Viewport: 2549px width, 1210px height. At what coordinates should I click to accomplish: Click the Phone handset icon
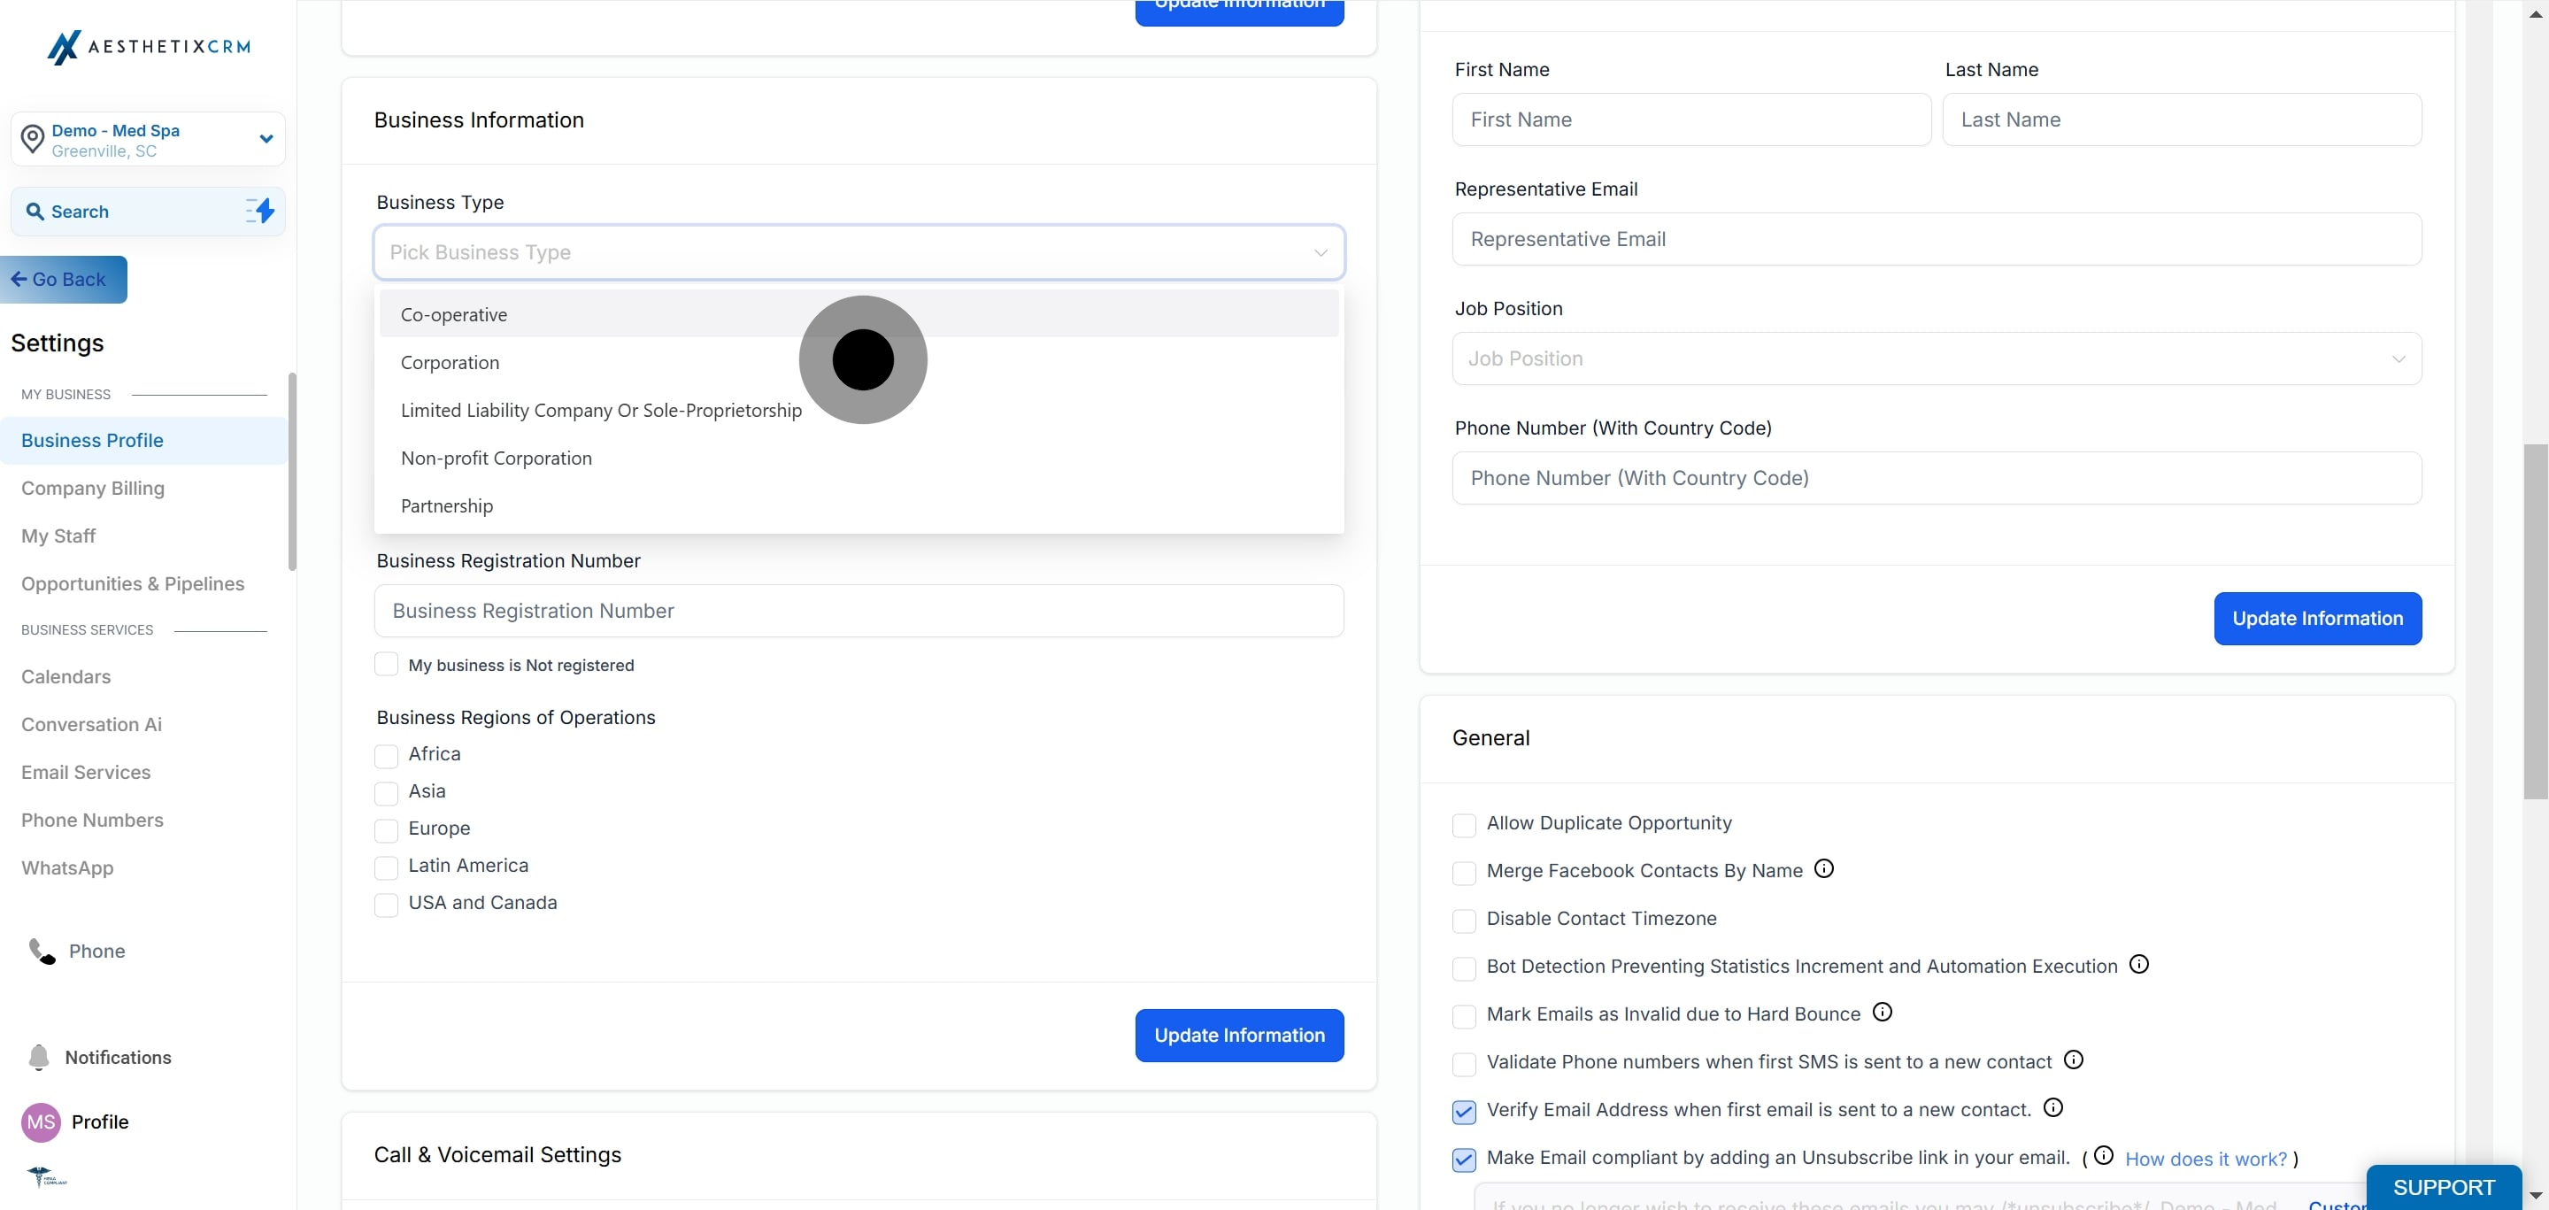pyautogui.click(x=42, y=951)
